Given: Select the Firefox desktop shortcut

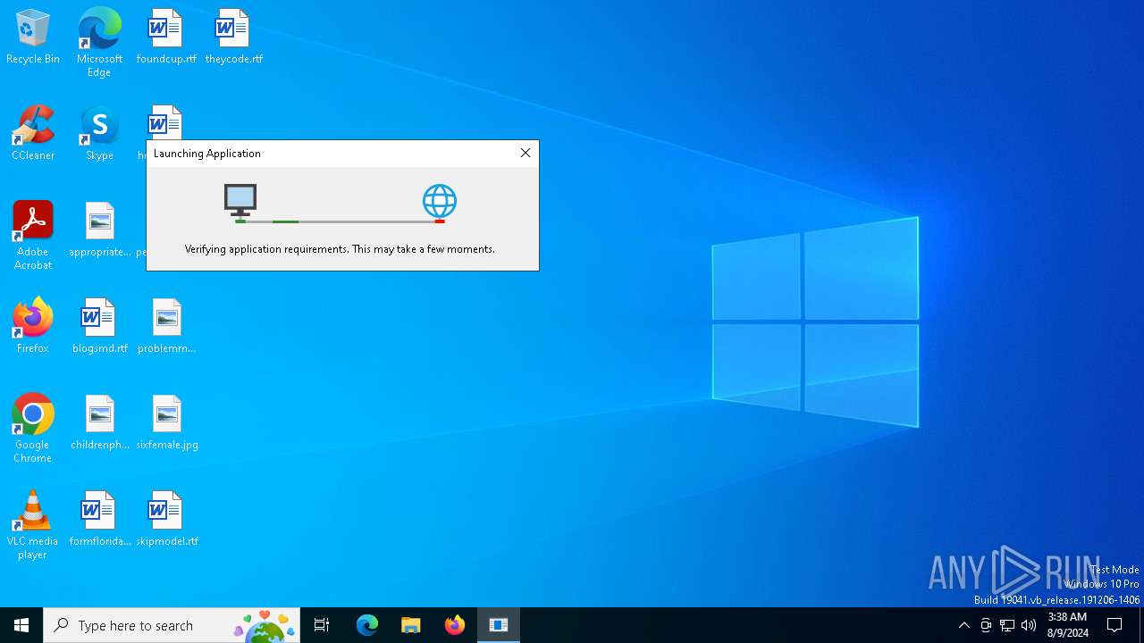Looking at the screenshot, I should click(33, 326).
